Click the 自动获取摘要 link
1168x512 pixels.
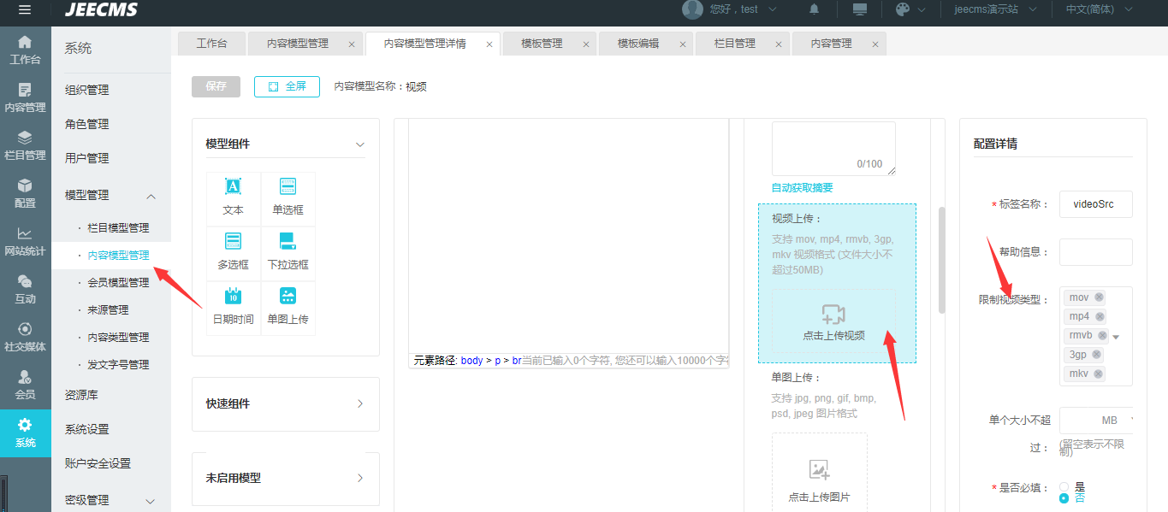(x=802, y=188)
